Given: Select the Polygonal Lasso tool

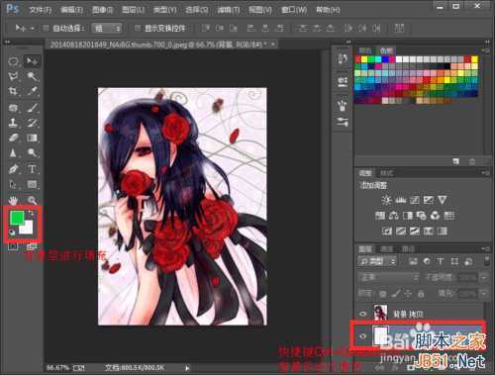Looking at the screenshot, I should pos(13,76).
